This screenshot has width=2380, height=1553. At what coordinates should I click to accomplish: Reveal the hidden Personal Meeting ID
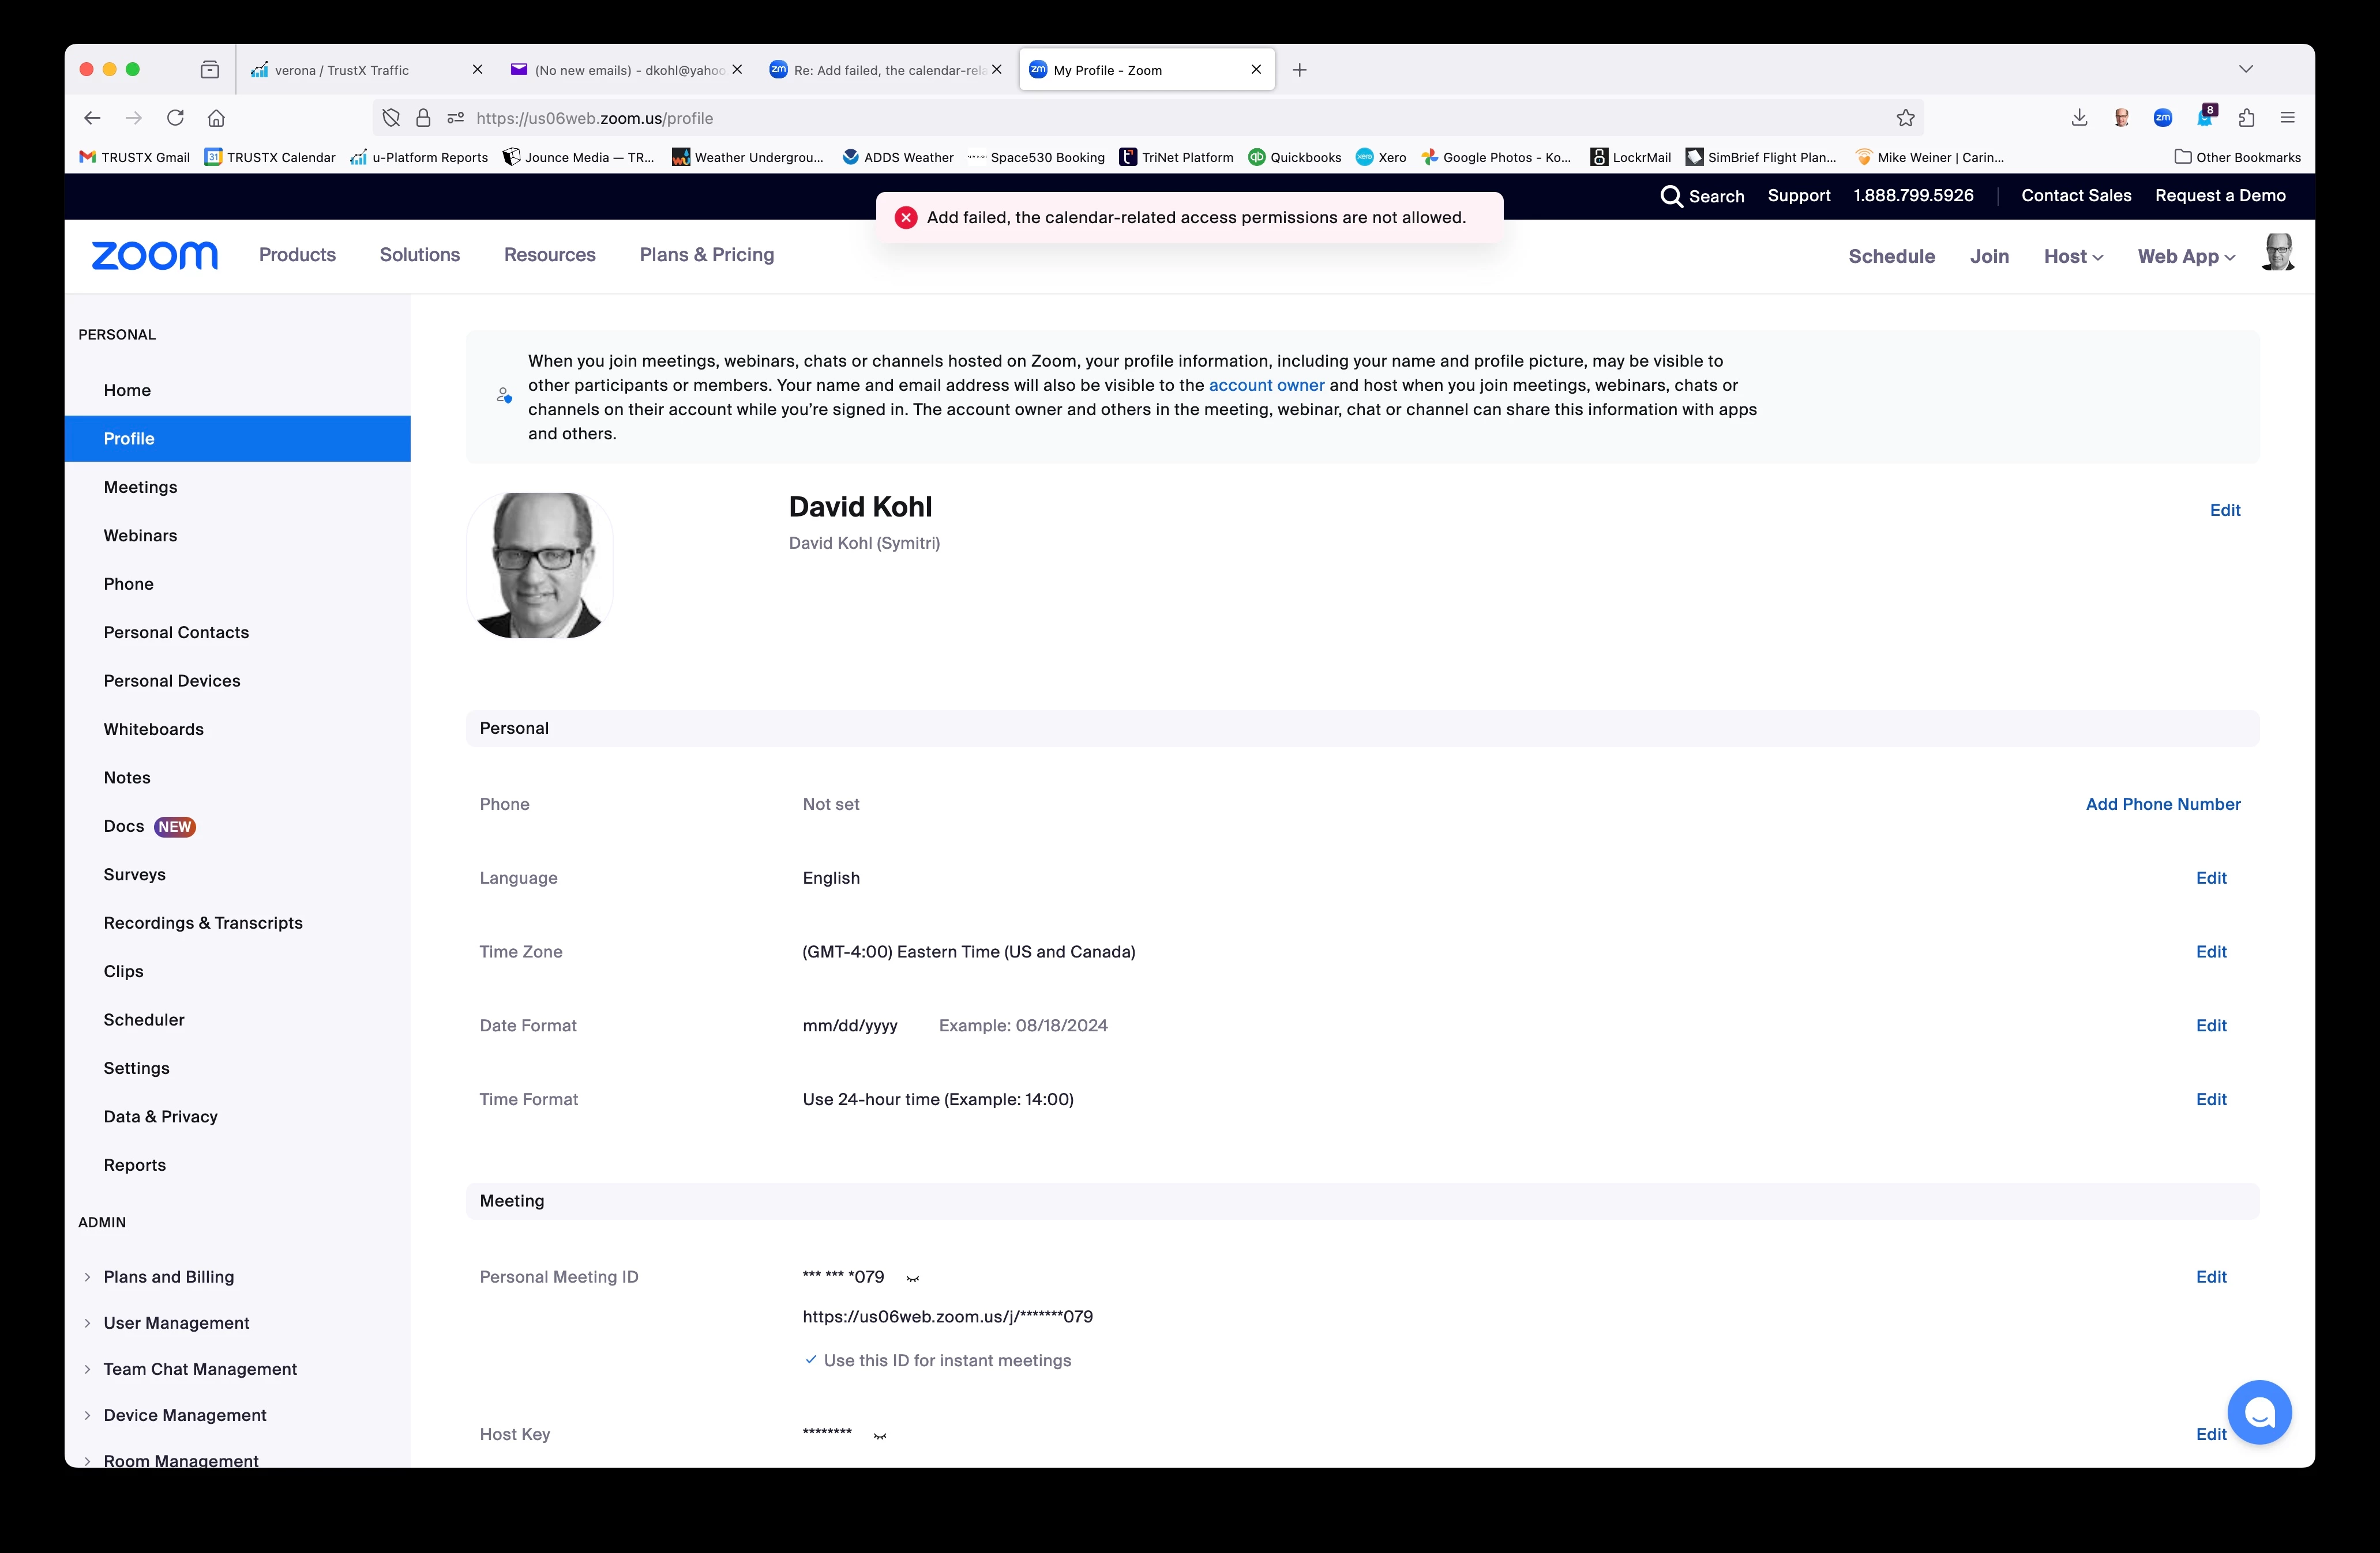tap(912, 1278)
